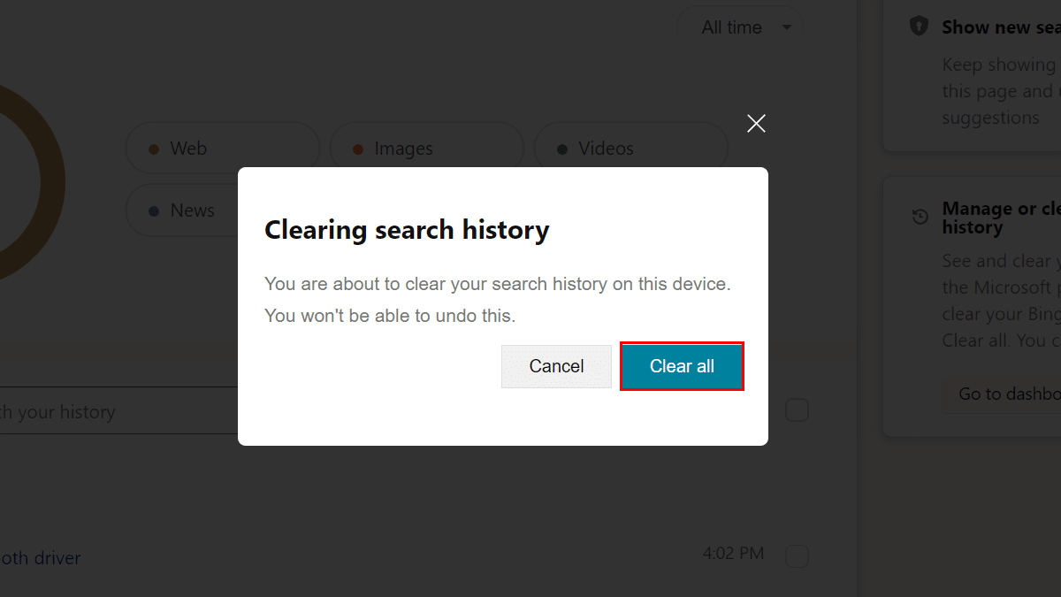Viewport: 1061px width, 597px height.
Task: Click the history clock icon in the sidebar
Action: [x=920, y=217]
